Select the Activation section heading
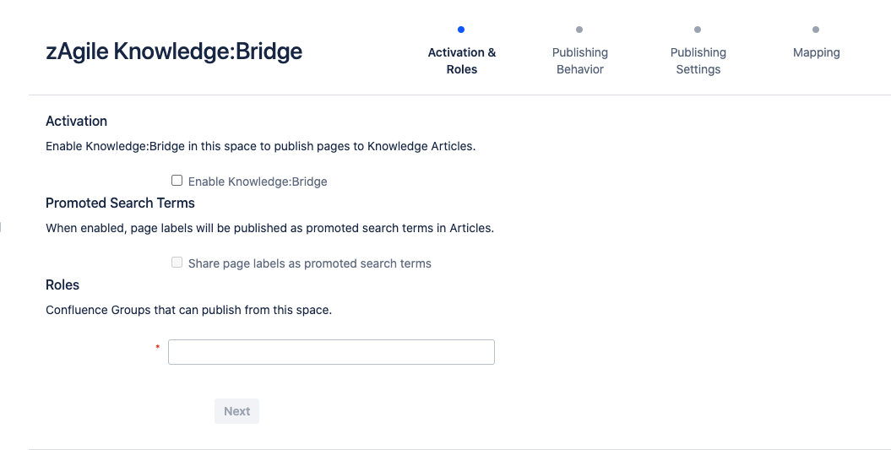This screenshot has height=450, width=891. pyautogui.click(x=77, y=121)
